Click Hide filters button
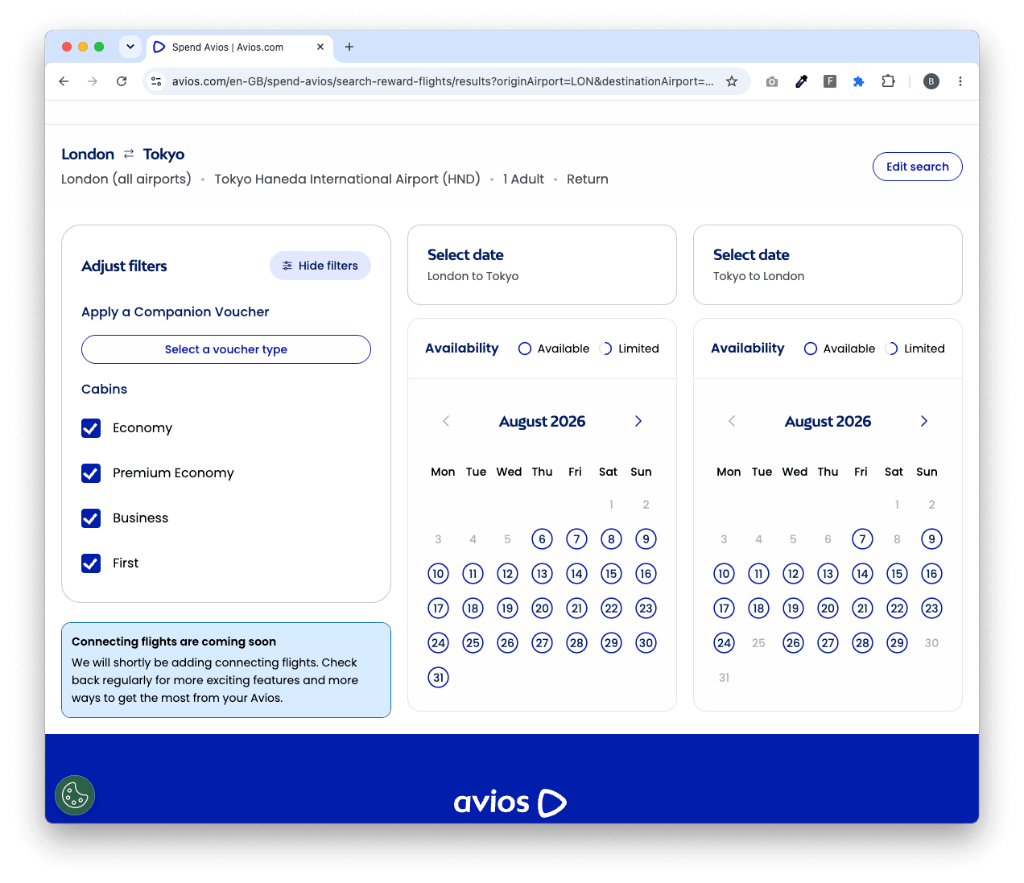 pyautogui.click(x=320, y=266)
